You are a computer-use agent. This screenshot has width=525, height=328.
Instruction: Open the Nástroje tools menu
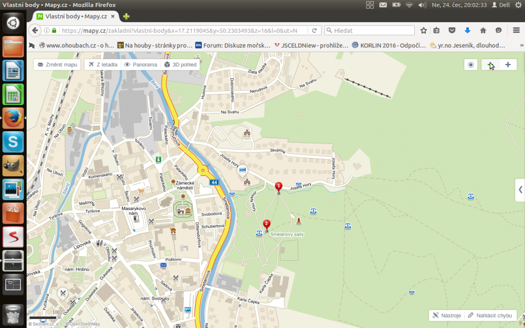447,315
